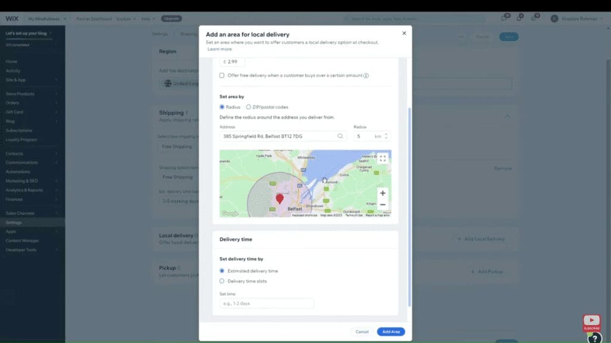Open info tooltip for free delivery
This screenshot has width=611, height=343.
366,76
